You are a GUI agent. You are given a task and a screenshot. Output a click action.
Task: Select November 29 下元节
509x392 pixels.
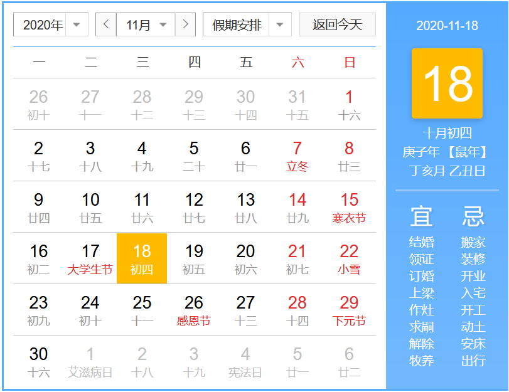click(x=349, y=310)
